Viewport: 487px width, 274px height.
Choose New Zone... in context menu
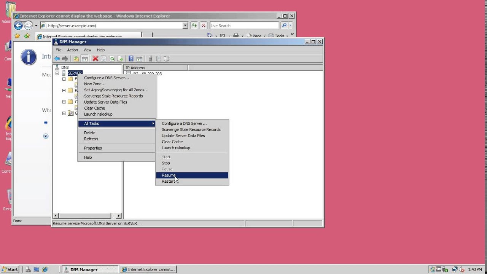[x=117, y=84]
